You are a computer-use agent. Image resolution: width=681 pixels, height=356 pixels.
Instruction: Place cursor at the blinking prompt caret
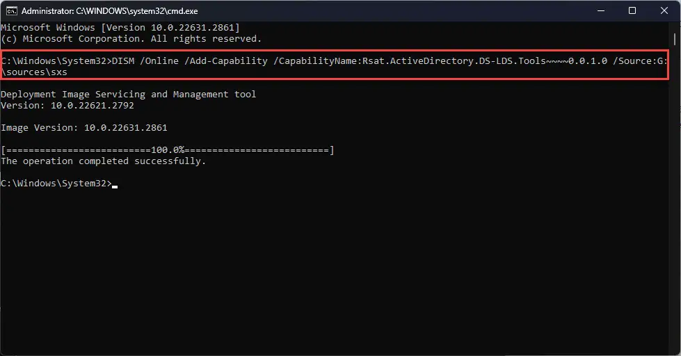115,186
